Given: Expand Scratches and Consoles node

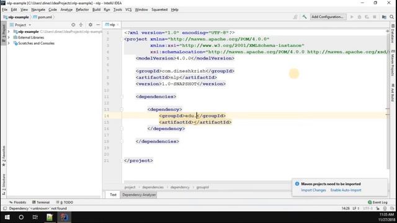Looking at the screenshot, I should [9, 43].
